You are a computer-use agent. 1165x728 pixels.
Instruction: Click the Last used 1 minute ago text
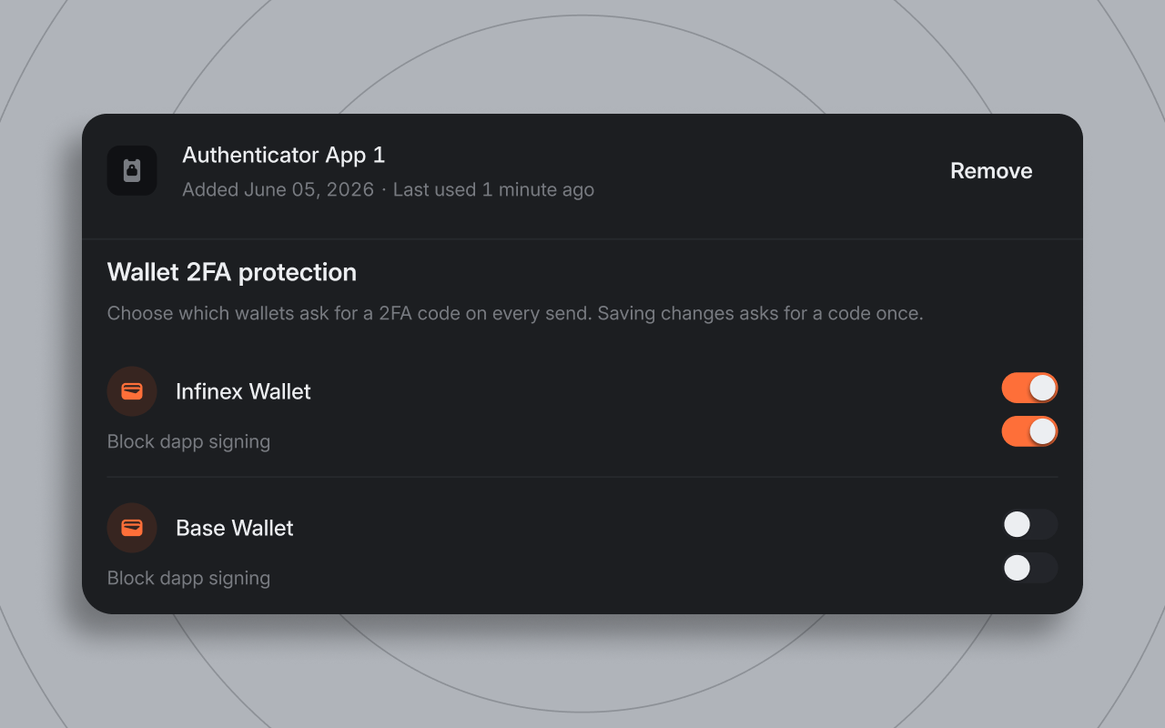tap(493, 189)
